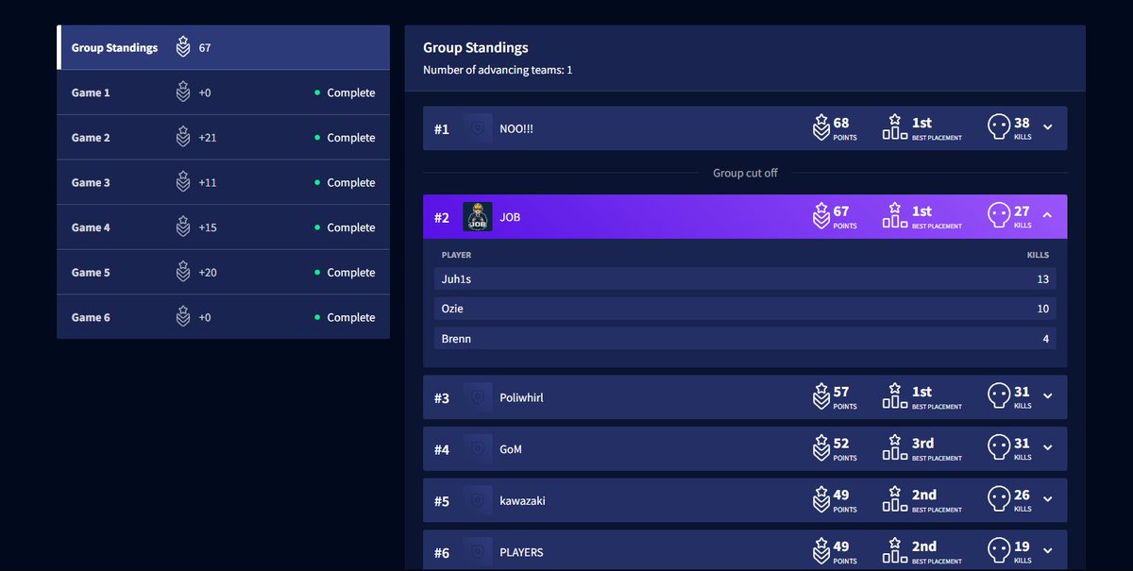Click player row Brenn
The image size is (1133, 571).
(745, 339)
